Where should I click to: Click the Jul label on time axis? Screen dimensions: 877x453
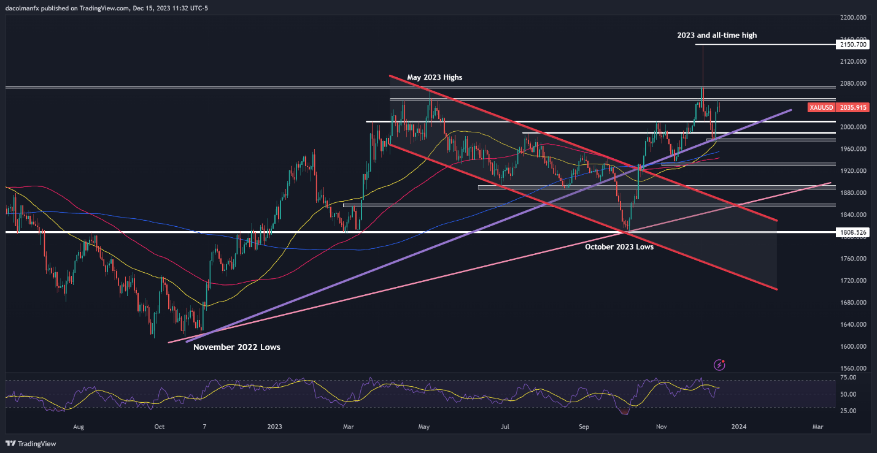coord(505,426)
